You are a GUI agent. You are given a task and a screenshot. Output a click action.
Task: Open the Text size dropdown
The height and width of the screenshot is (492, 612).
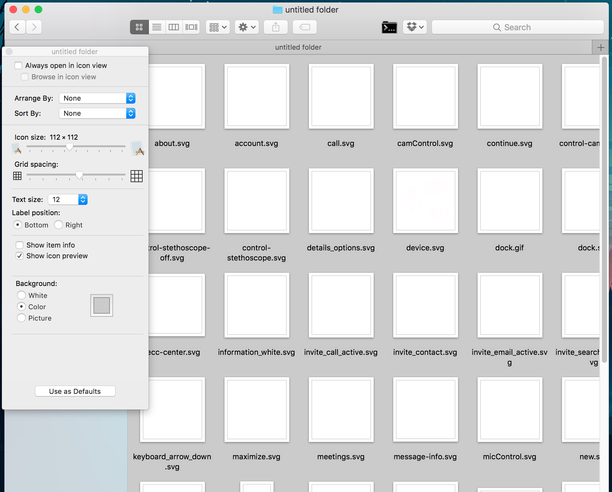pyautogui.click(x=68, y=199)
